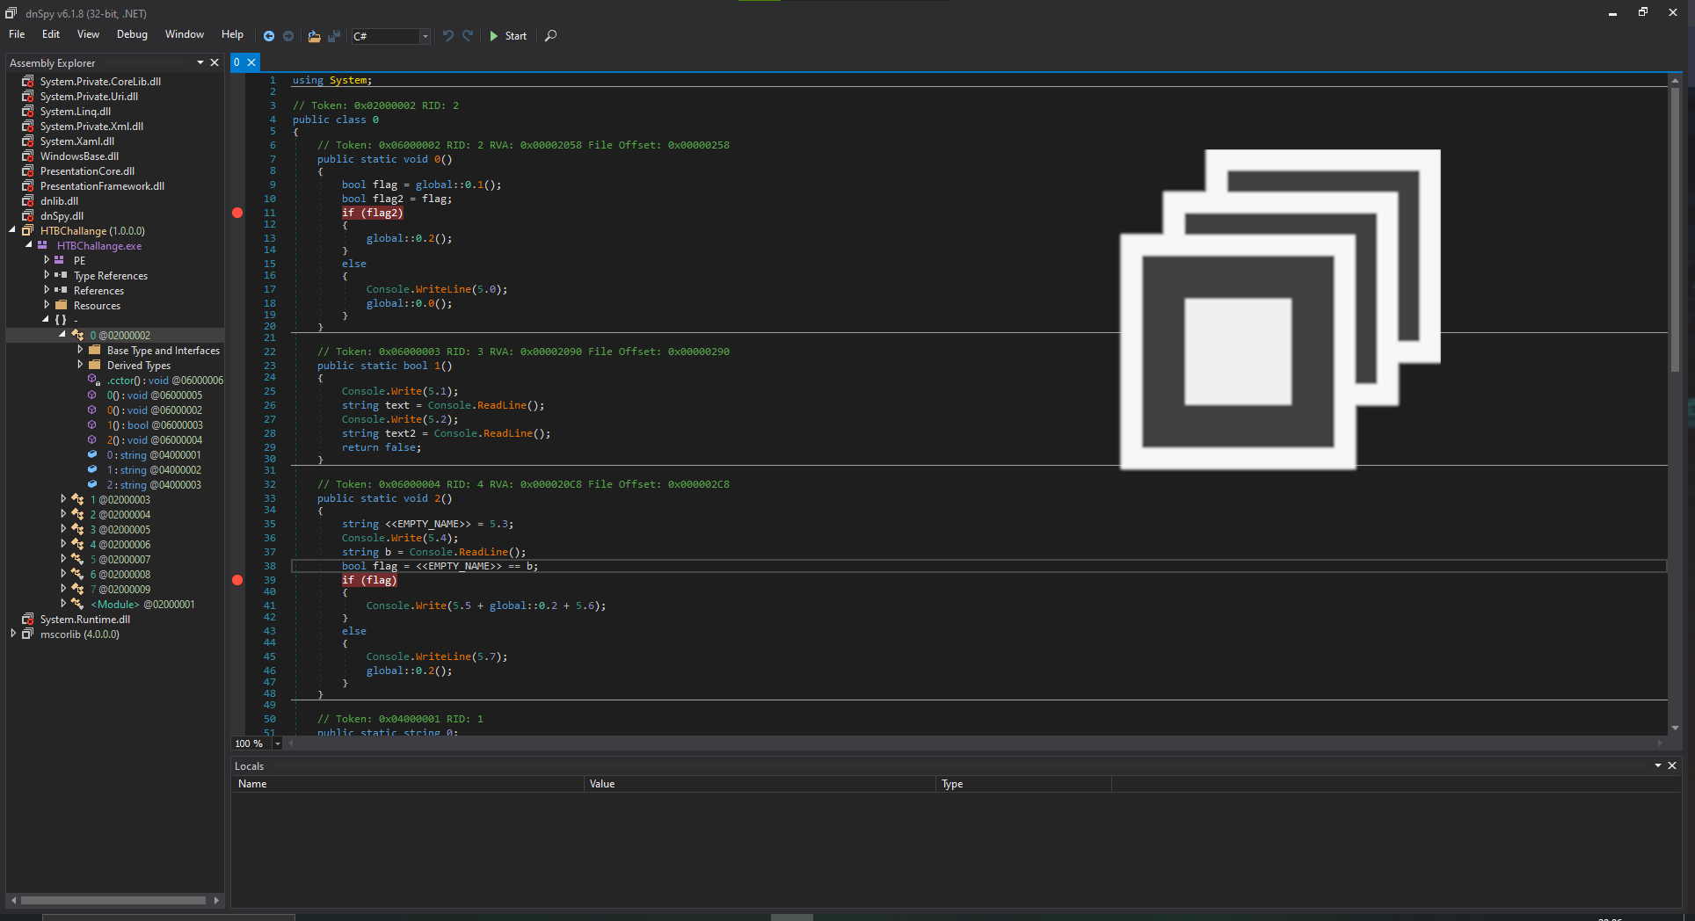Select the .cctor() method in tree
Viewport: 1695px width, 921px height.
pos(123,381)
